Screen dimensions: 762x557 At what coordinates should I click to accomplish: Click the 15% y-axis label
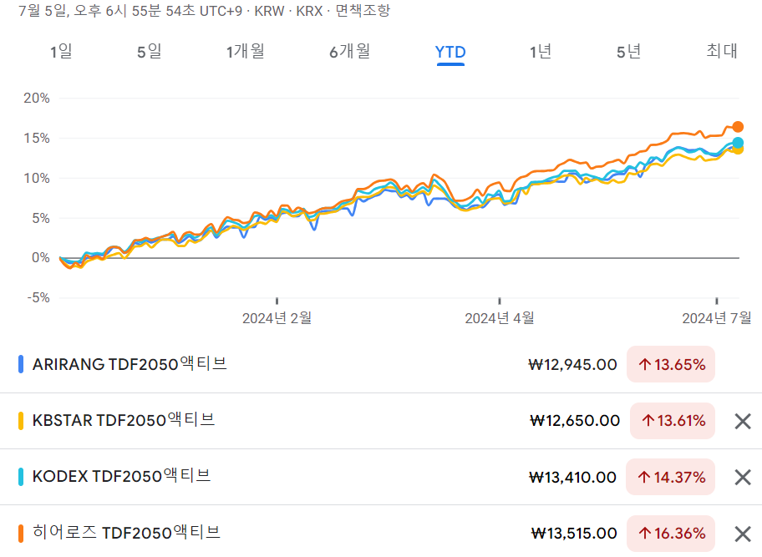(x=37, y=139)
